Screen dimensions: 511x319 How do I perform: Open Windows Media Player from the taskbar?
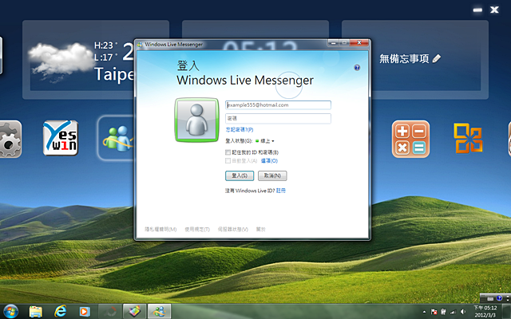point(85,312)
